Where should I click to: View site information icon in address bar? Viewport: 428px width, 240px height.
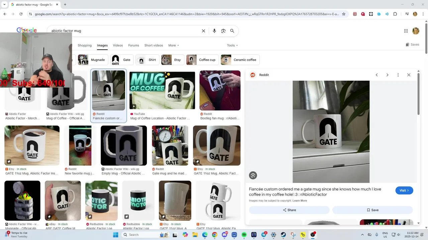pyautogui.click(x=30, y=14)
